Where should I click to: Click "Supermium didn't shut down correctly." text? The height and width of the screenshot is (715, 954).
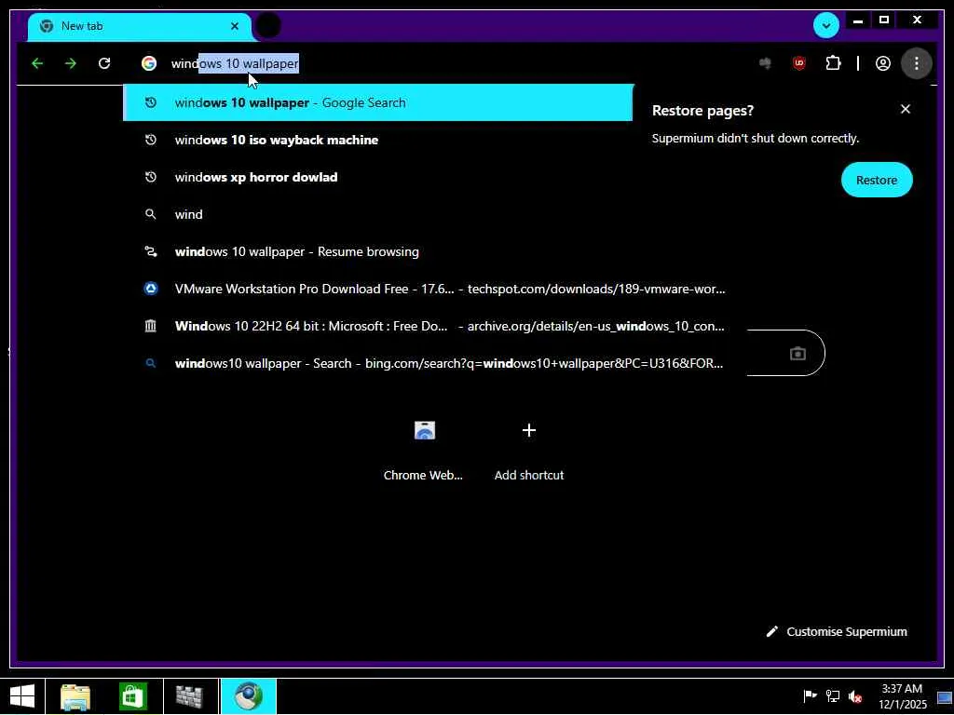click(755, 139)
